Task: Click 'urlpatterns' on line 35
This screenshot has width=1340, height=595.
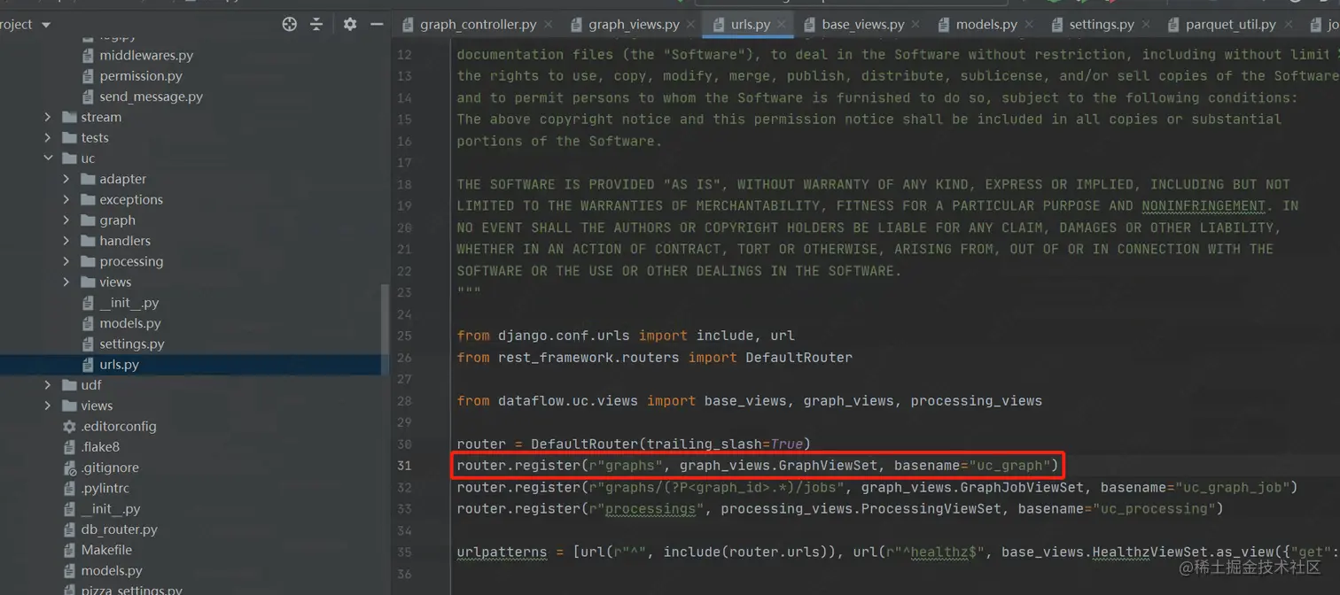Action: point(502,552)
